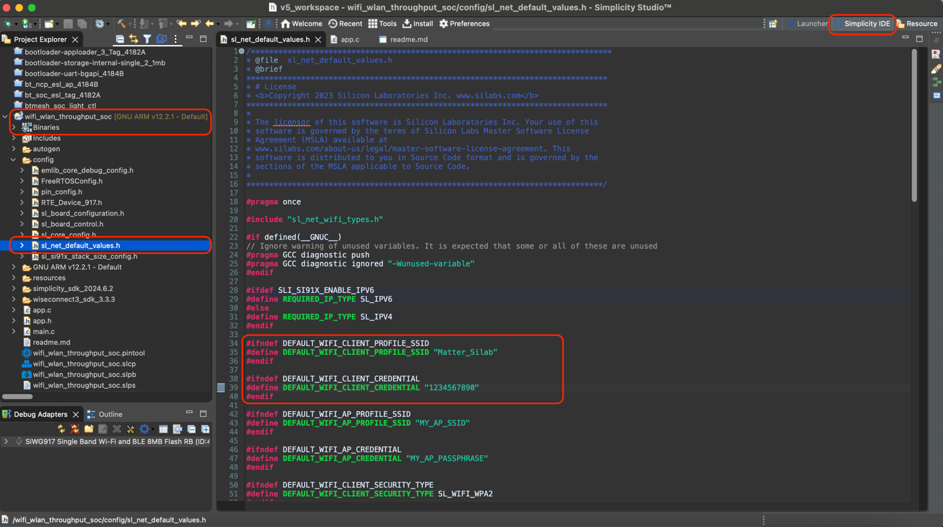Save the current file using the Save icon

[x=68, y=23]
